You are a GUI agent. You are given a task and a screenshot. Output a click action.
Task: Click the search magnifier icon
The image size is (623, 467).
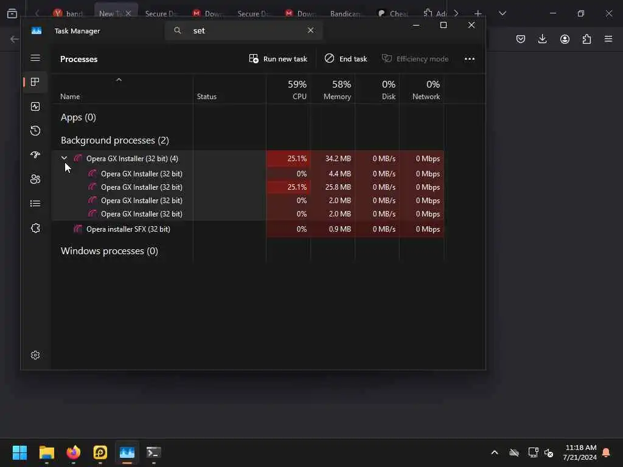[x=178, y=30]
